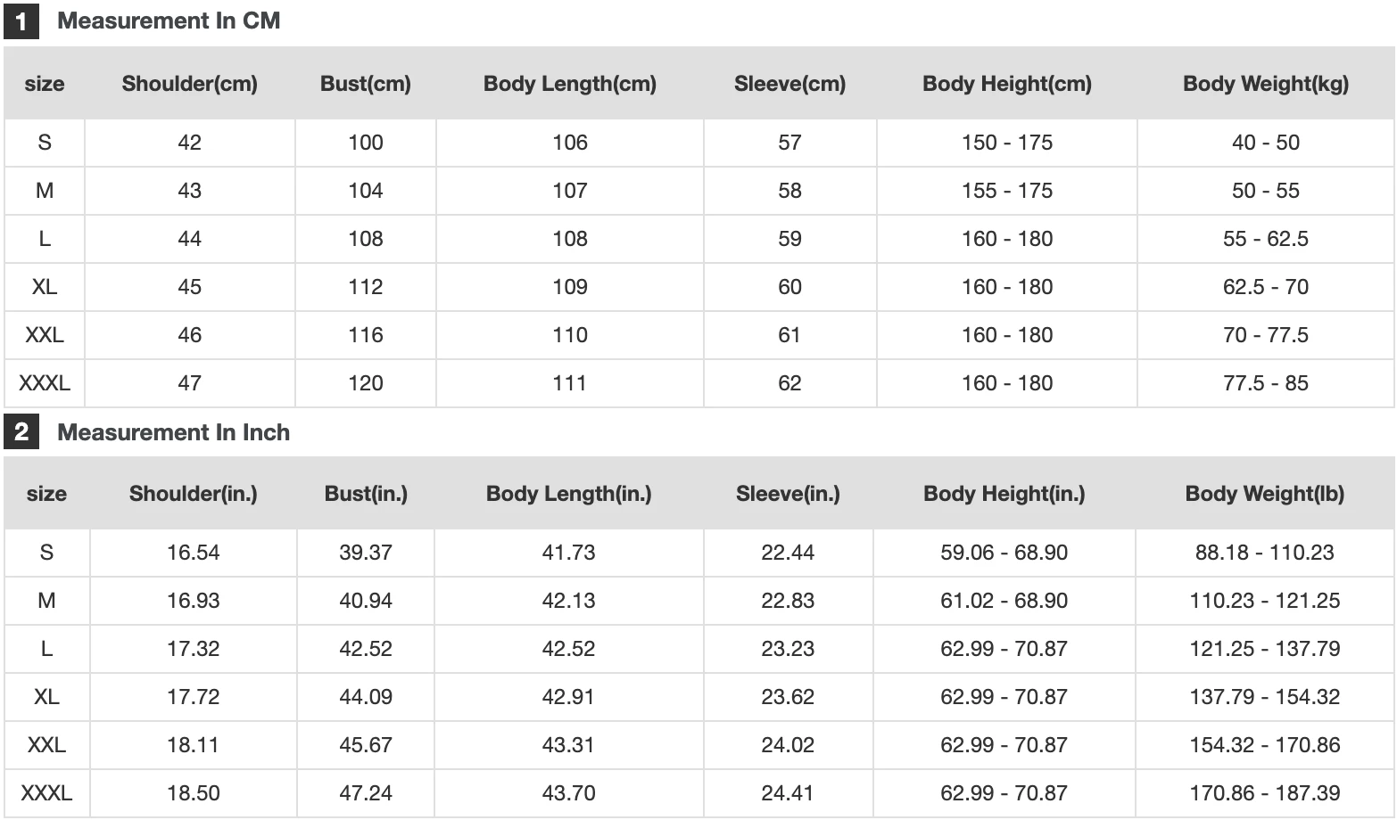
Task: Click the Bust(cm) column header
Action: 366,84
